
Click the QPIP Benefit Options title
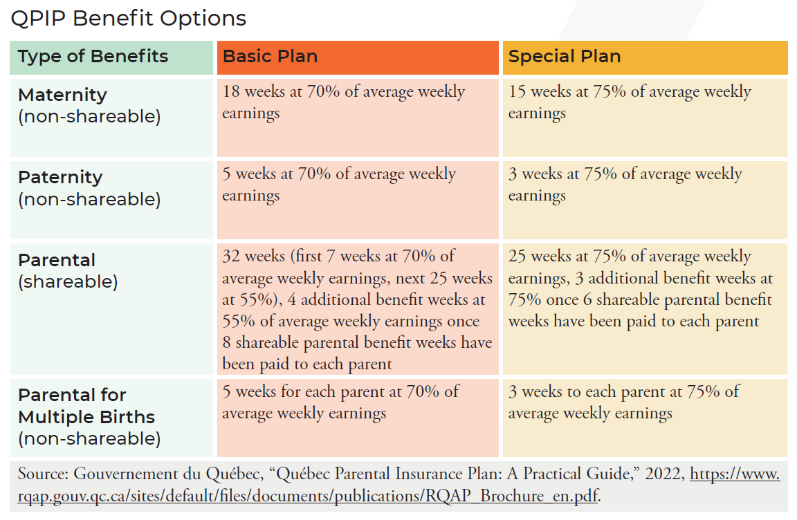129,18
